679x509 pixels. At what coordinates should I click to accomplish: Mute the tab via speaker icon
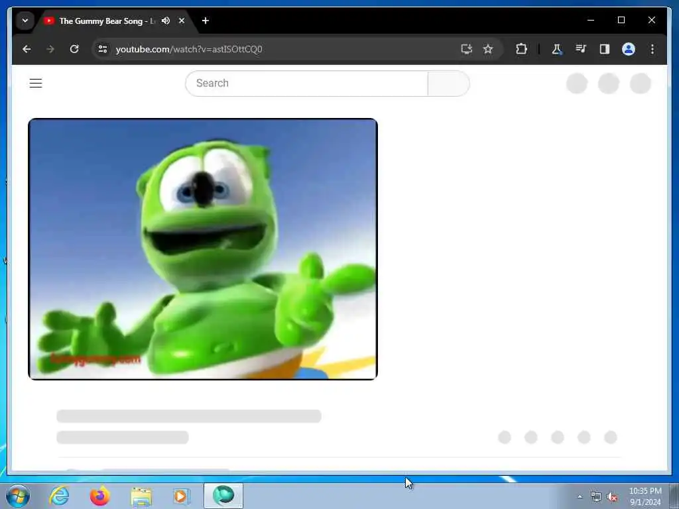165,21
